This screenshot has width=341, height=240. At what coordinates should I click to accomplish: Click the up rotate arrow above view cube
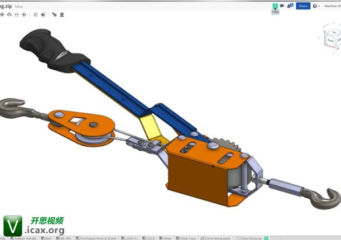click(x=334, y=23)
